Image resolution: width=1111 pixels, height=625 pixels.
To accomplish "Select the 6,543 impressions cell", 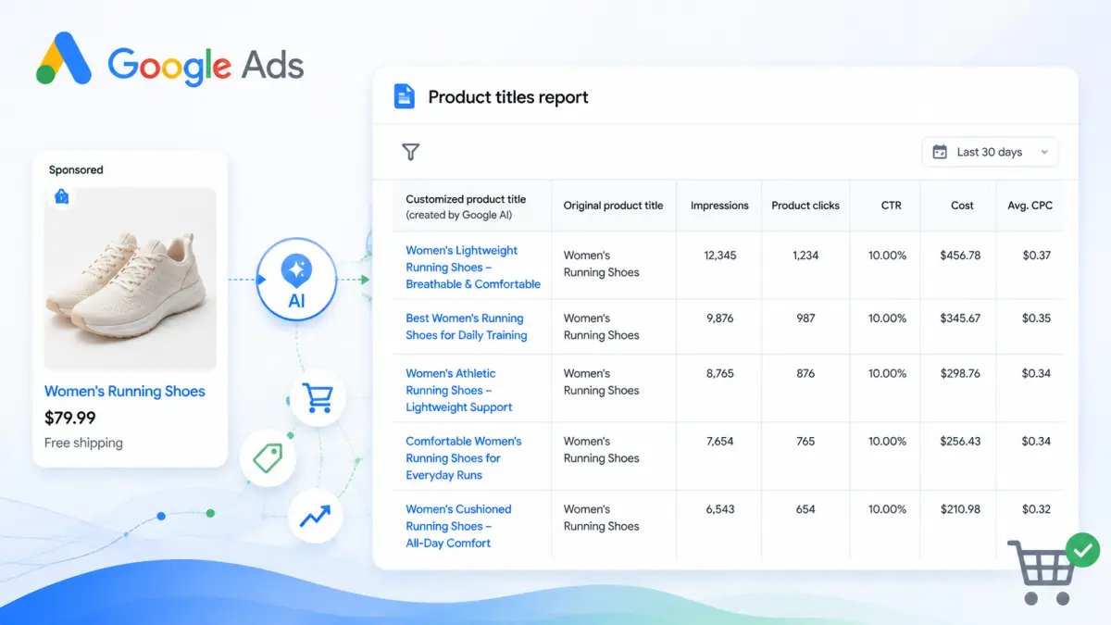I will pyautogui.click(x=719, y=508).
